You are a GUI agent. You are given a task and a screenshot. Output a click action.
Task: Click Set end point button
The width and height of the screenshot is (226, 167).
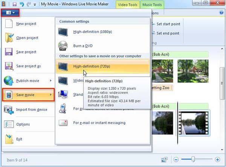pyautogui.click(x=166, y=33)
